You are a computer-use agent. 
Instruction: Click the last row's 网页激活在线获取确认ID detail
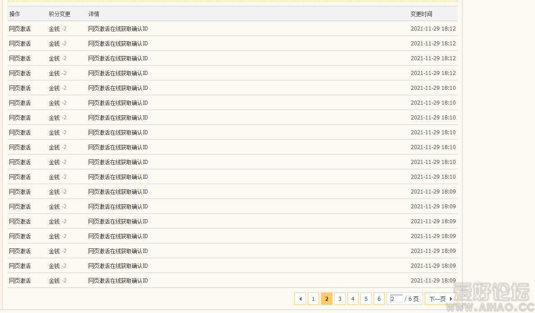click(x=118, y=281)
